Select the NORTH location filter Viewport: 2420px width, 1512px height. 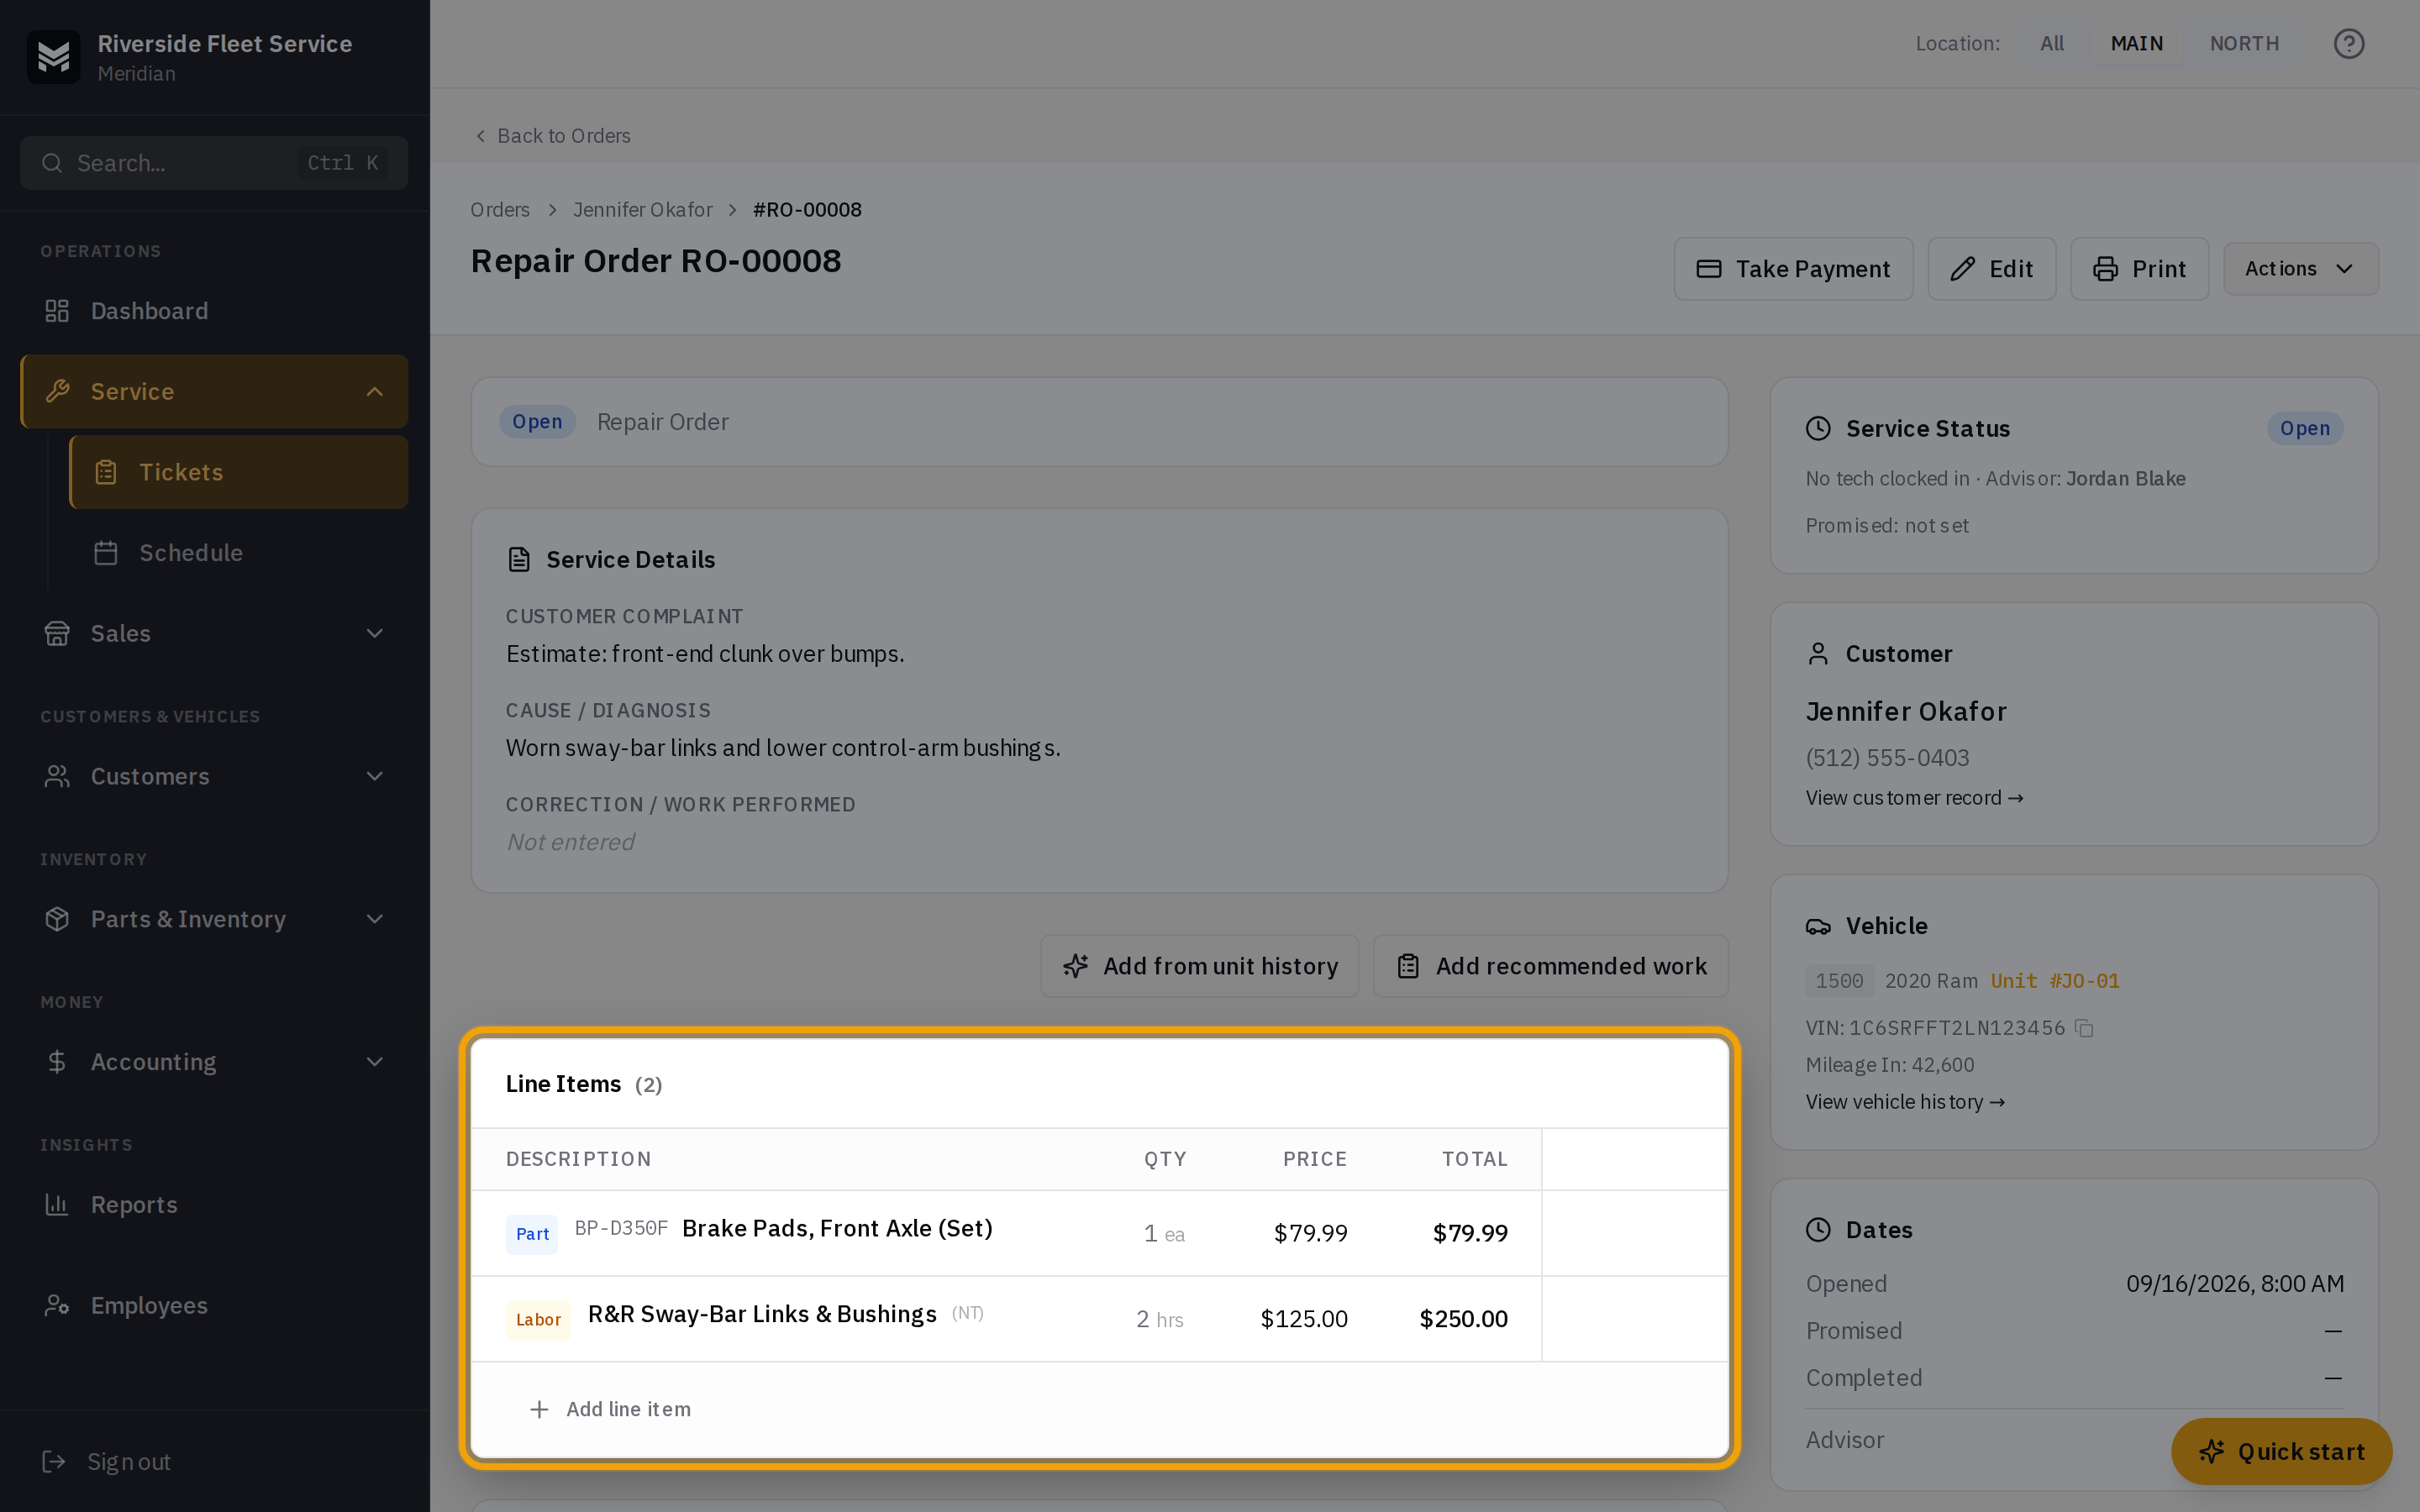2244,44
